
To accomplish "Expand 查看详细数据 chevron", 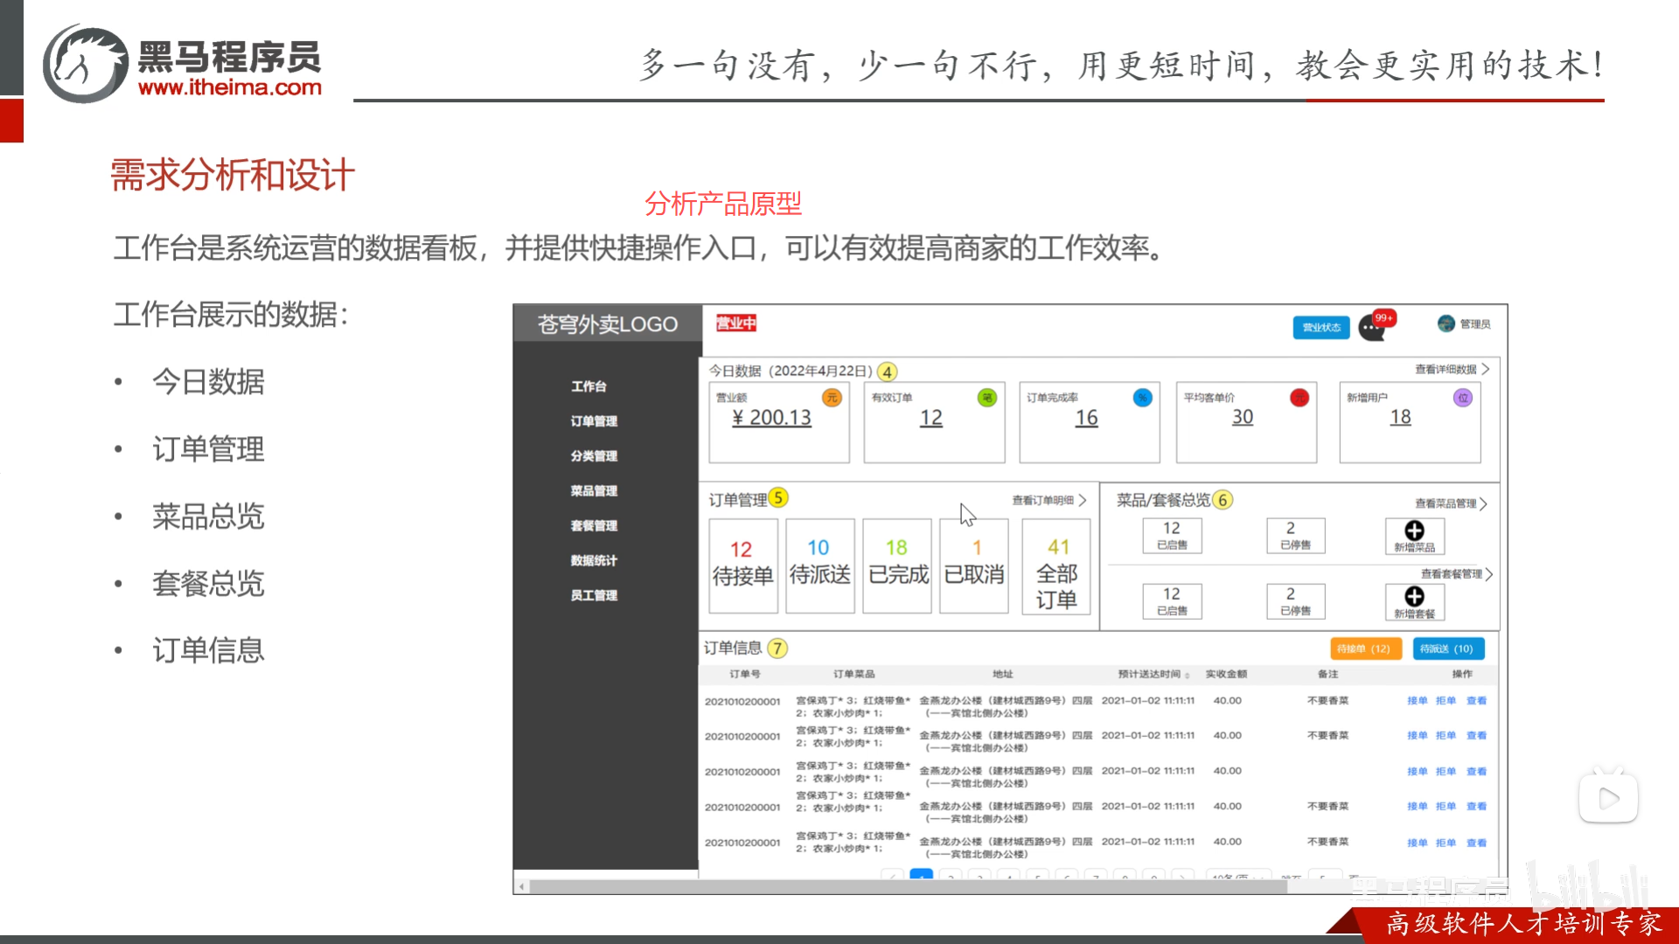I will (x=1485, y=369).
